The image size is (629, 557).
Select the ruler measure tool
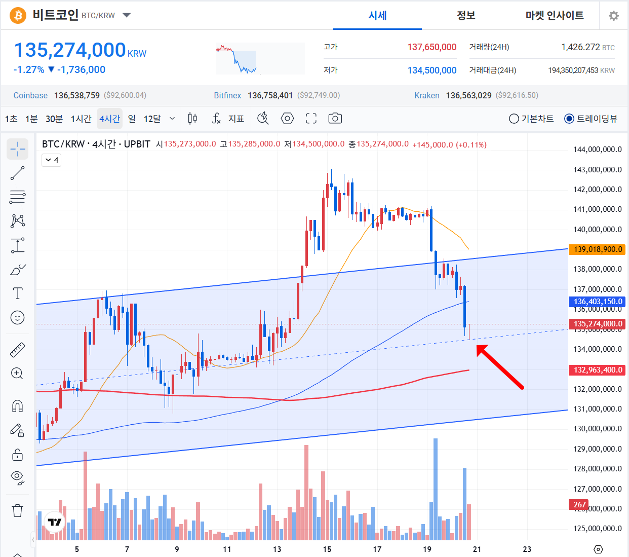click(x=17, y=350)
